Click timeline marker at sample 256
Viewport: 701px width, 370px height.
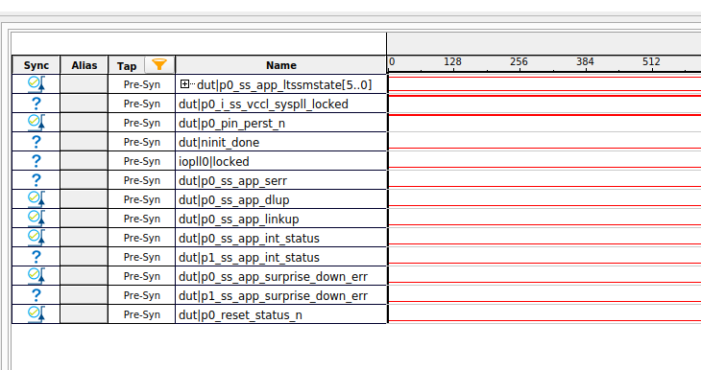[x=519, y=61]
